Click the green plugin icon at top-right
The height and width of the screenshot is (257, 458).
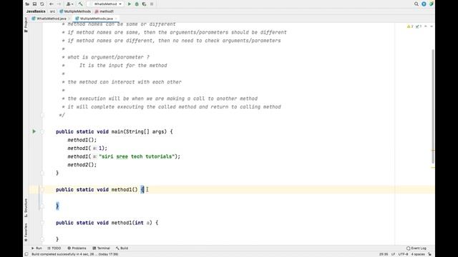coord(431,4)
